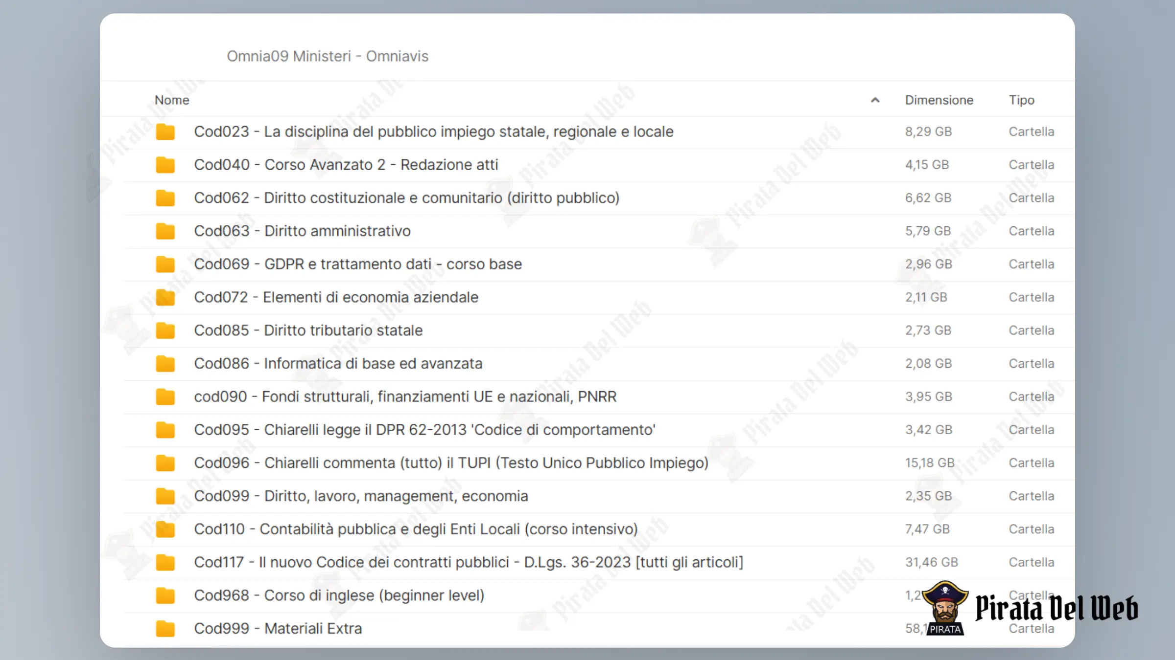Click the folder icon for cod090
This screenshot has width=1175, height=660.
(x=165, y=397)
